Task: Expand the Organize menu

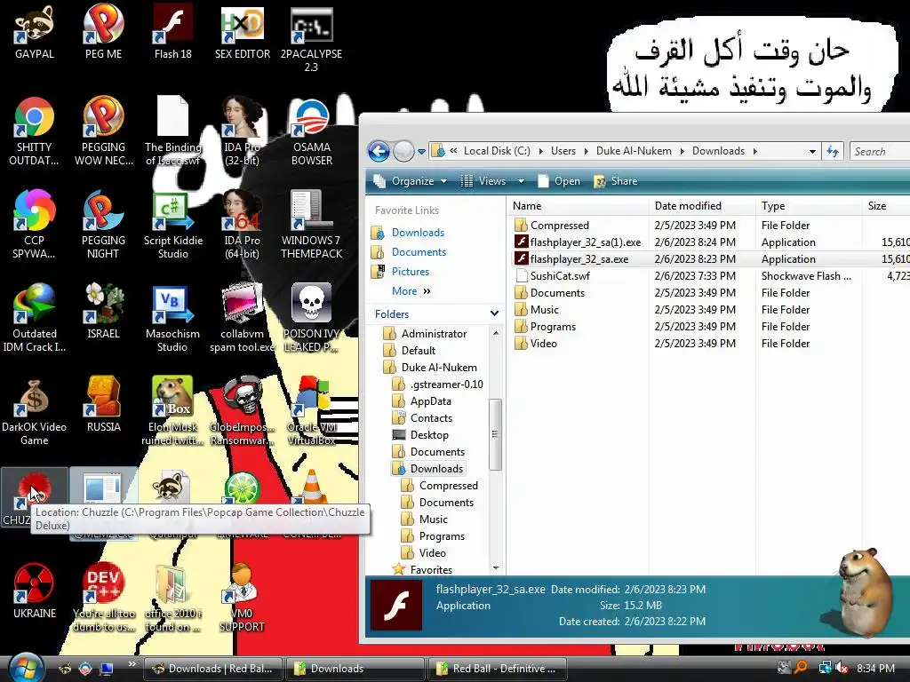Action: tap(411, 181)
